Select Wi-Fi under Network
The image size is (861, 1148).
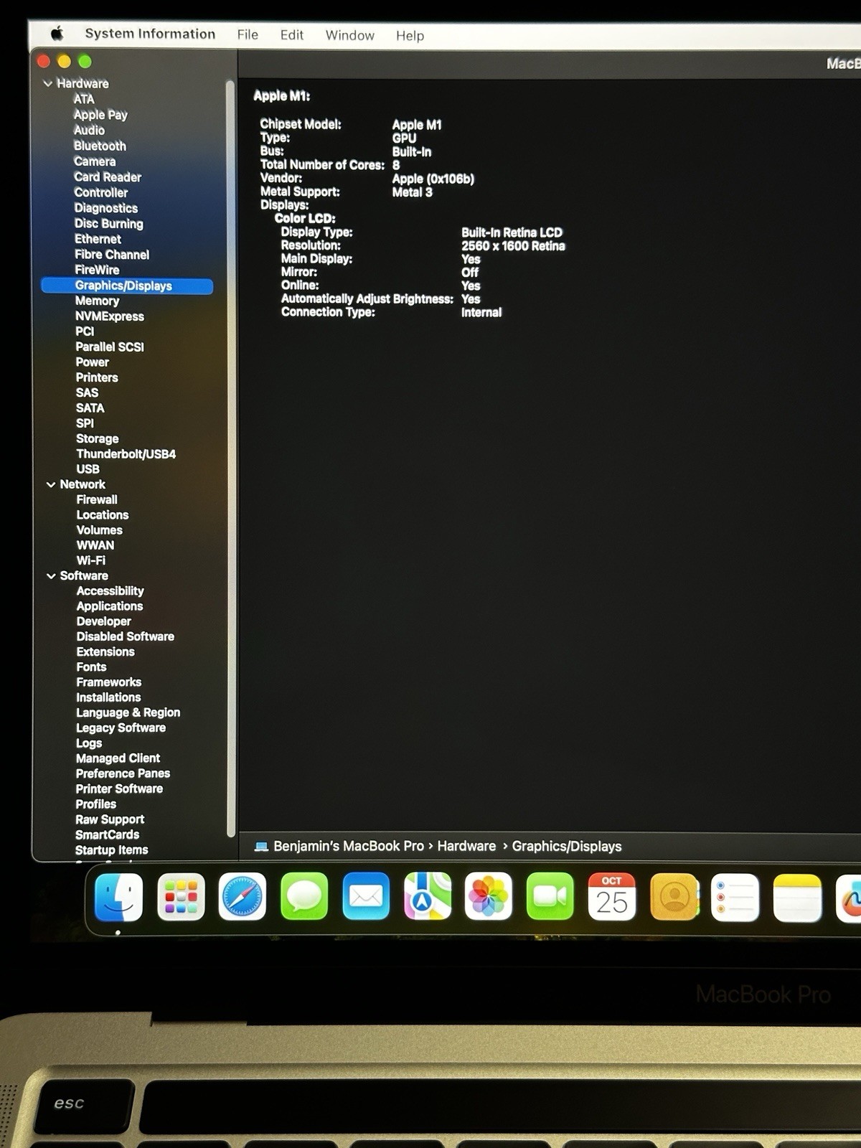coord(91,560)
